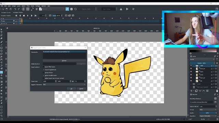Click the layer Opacity slider
The height and width of the screenshot is (123, 219).
tap(202, 63)
